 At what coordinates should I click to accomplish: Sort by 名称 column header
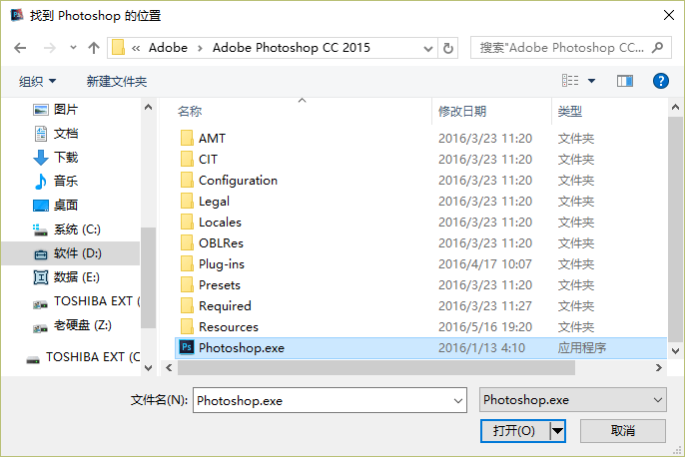[x=190, y=112]
